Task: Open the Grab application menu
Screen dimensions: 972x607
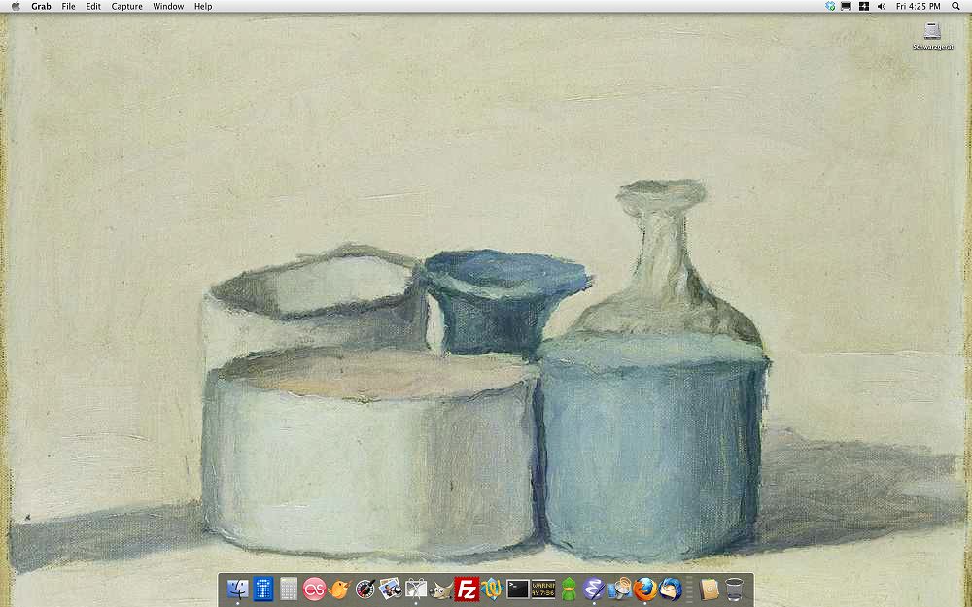Action: coord(41,6)
